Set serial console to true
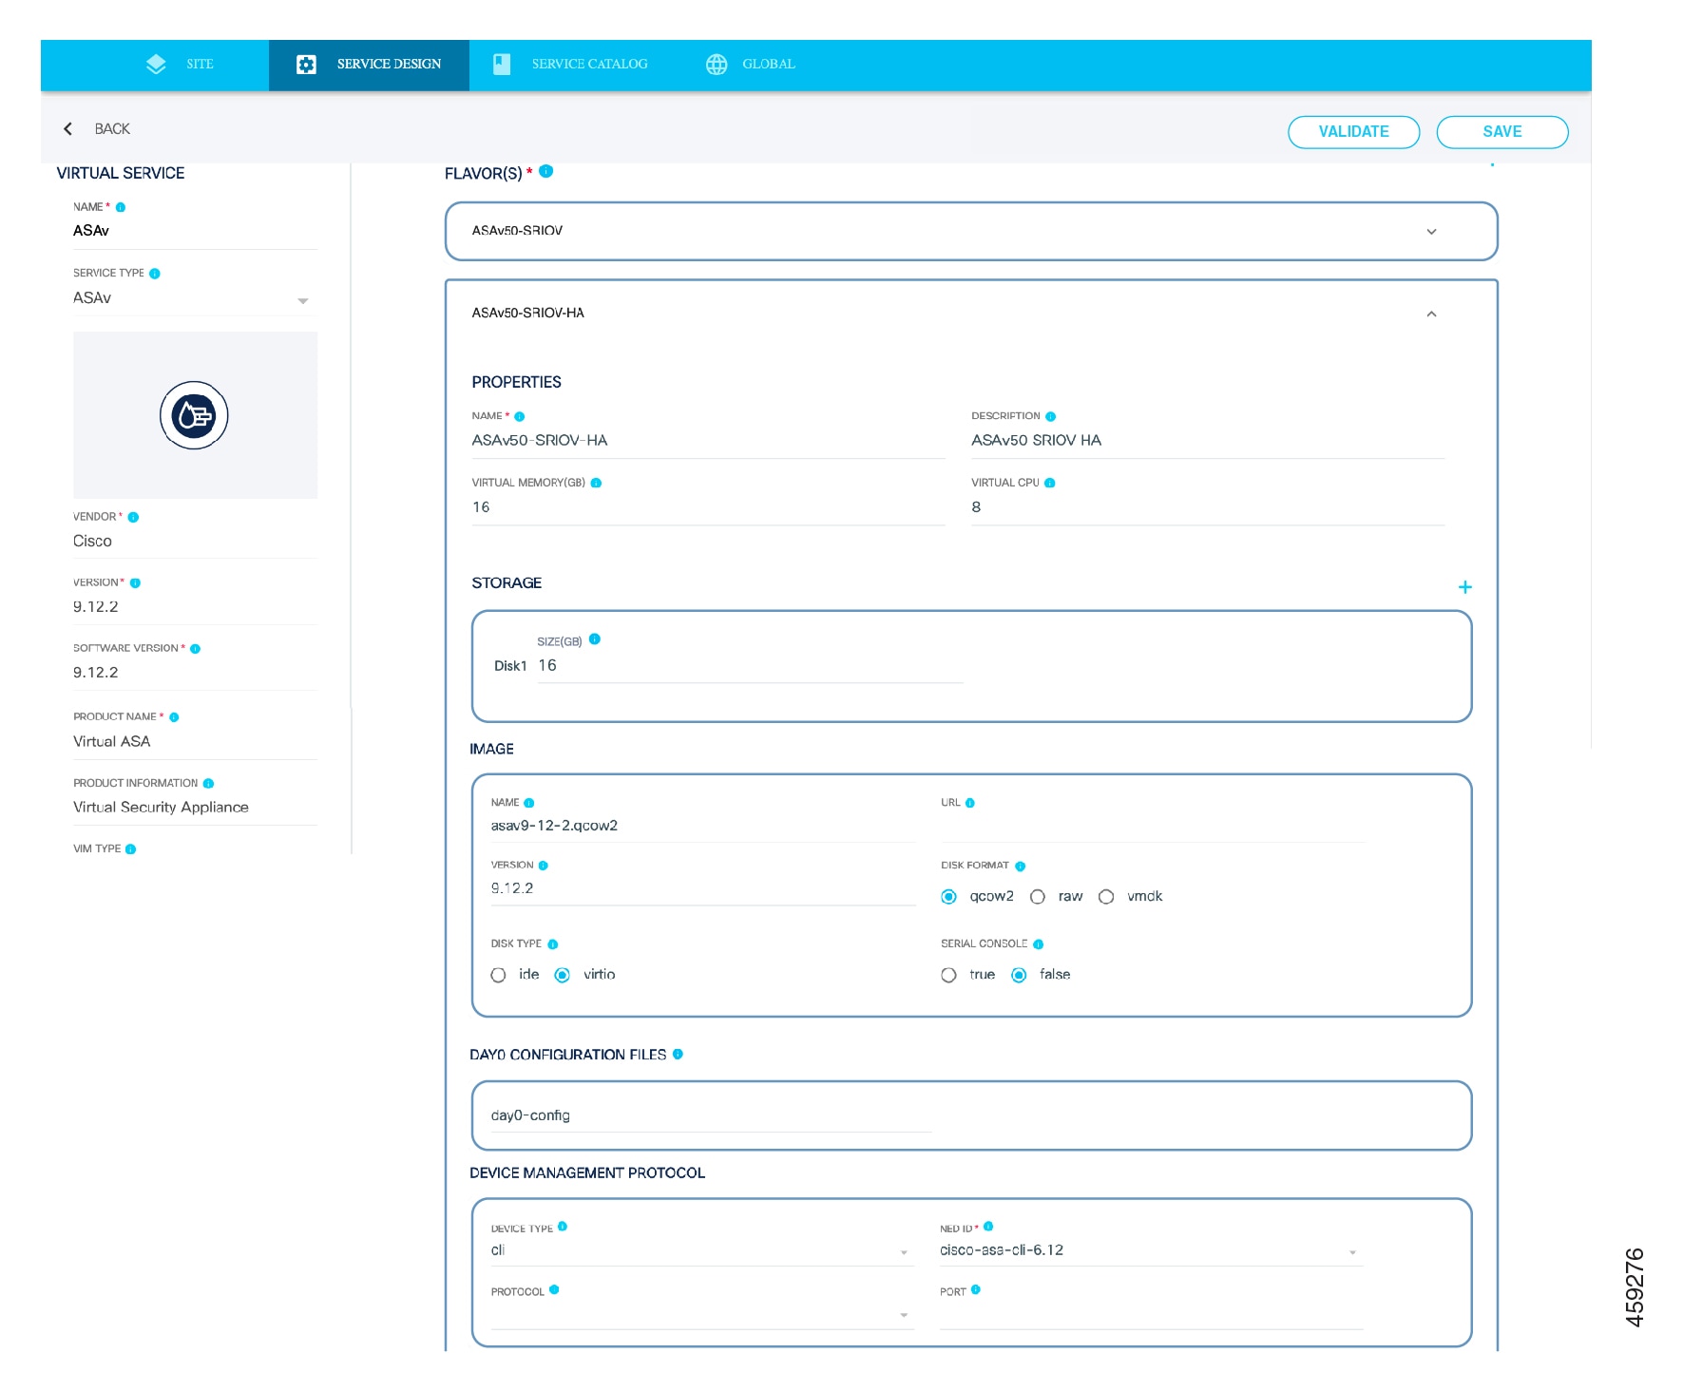The image size is (1683, 1391). click(x=947, y=975)
